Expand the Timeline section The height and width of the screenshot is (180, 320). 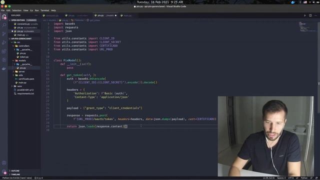[x=24, y=174]
